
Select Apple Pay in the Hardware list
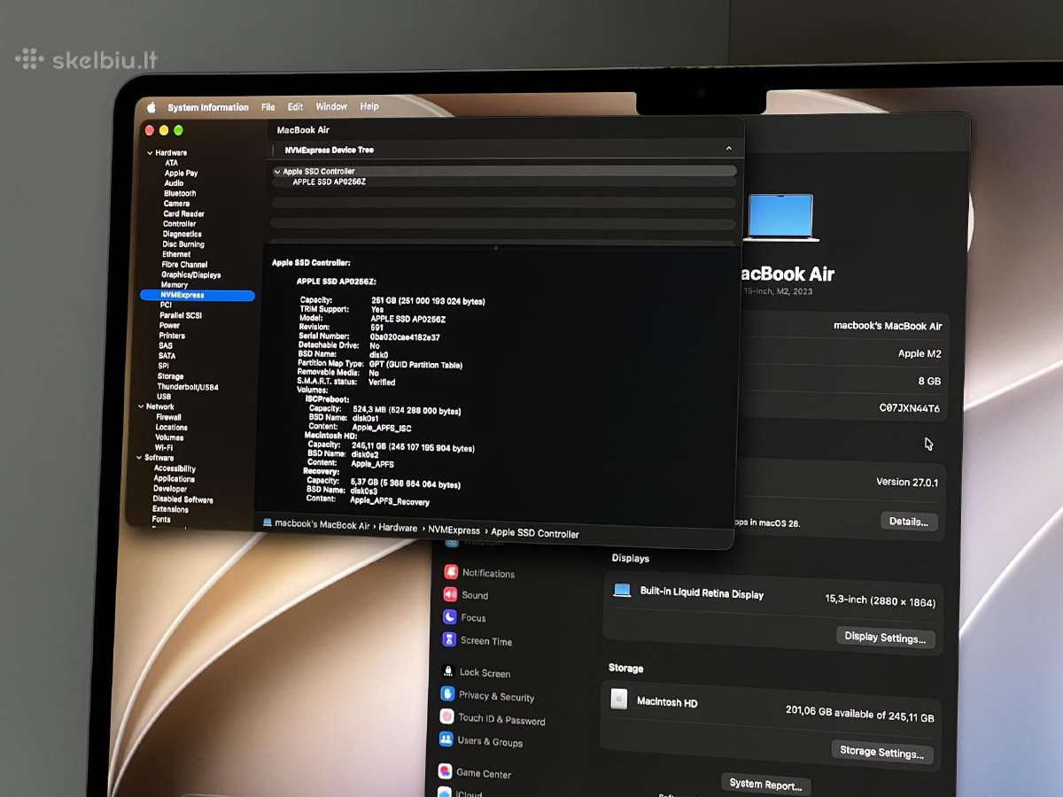181,174
